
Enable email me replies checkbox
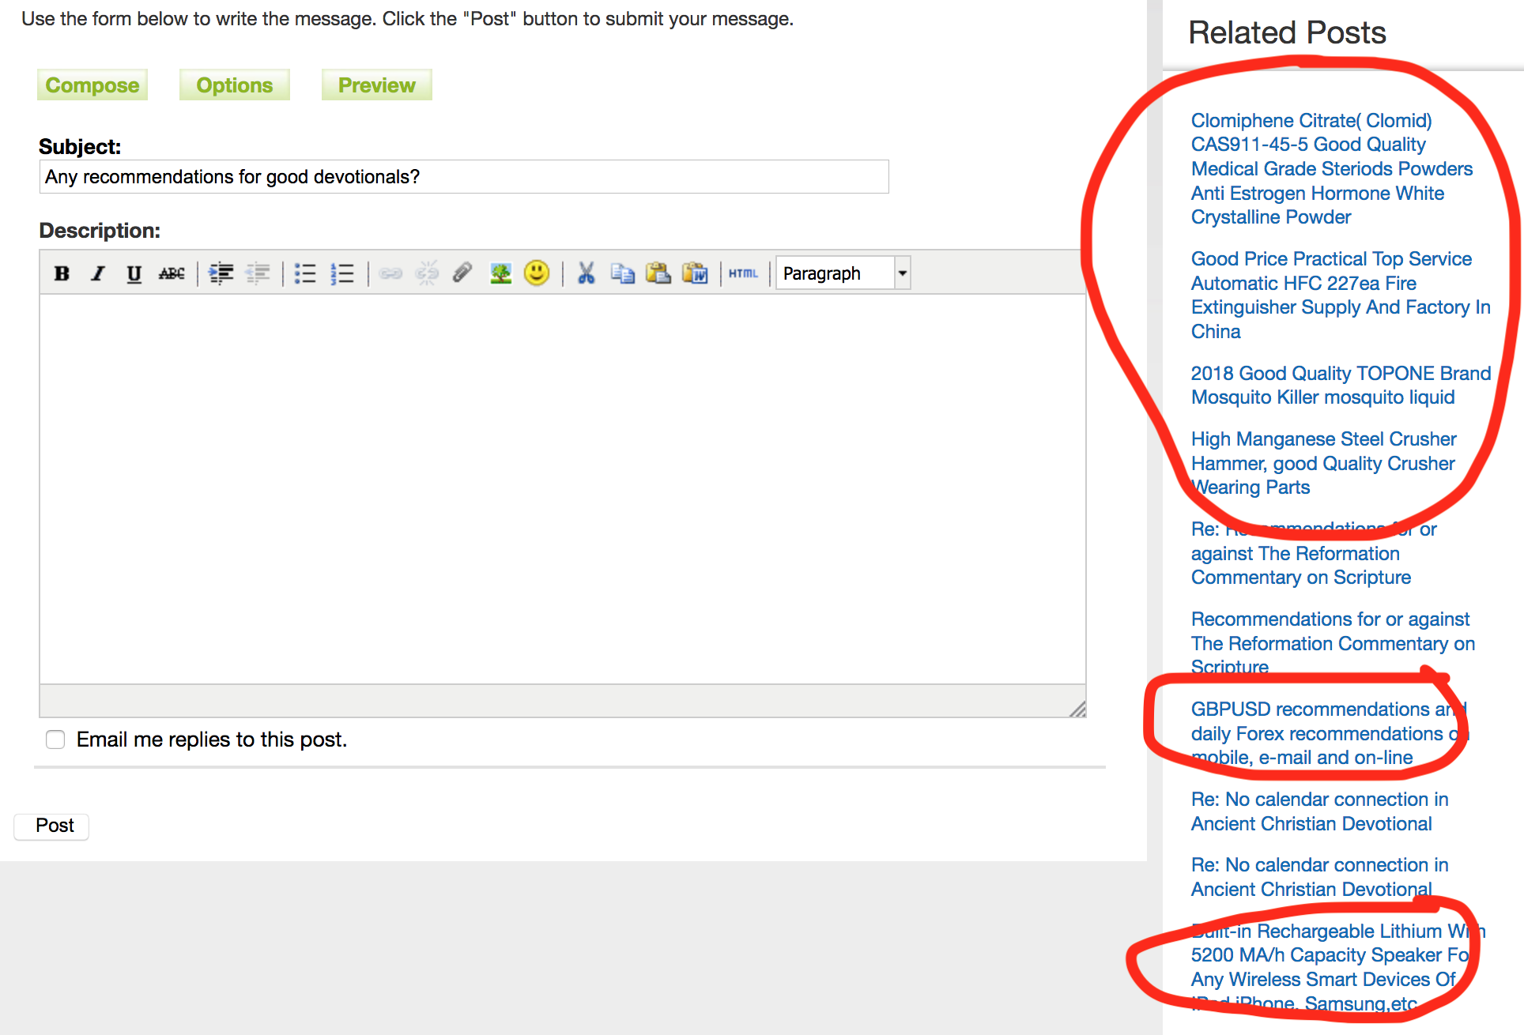click(x=55, y=740)
